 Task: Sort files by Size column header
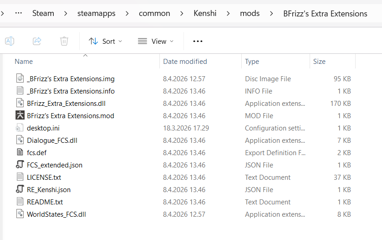[x=319, y=62]
